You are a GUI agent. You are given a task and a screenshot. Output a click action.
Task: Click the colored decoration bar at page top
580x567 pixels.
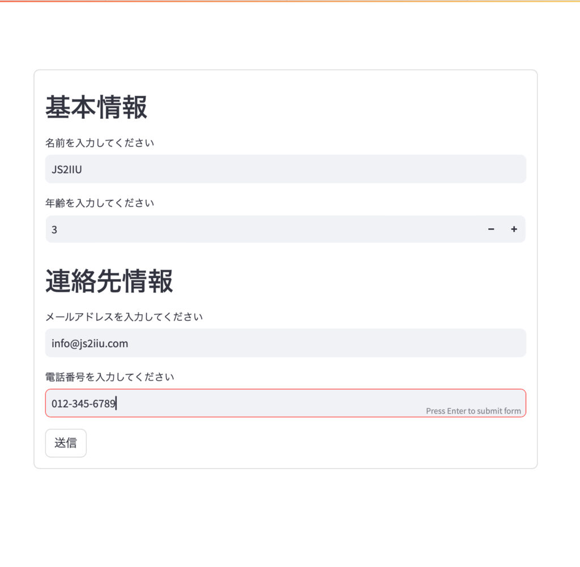coord(290,1)
